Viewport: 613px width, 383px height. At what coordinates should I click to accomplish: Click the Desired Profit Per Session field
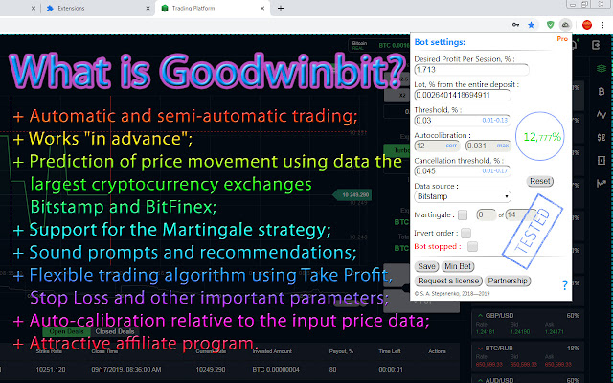click(x=471, y=70)
